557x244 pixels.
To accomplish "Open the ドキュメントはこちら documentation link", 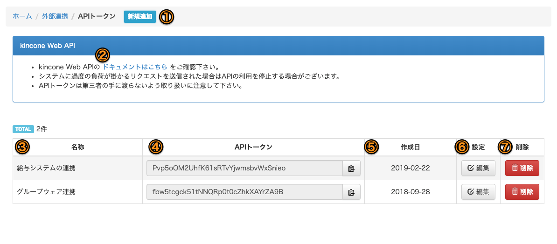I will (x=135, y=66).
